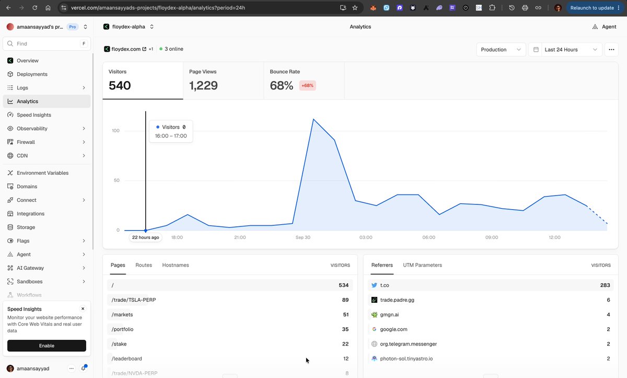Click the browser address bar URL
The height and width of the screenshot is (378, 627).
(158, 8)
